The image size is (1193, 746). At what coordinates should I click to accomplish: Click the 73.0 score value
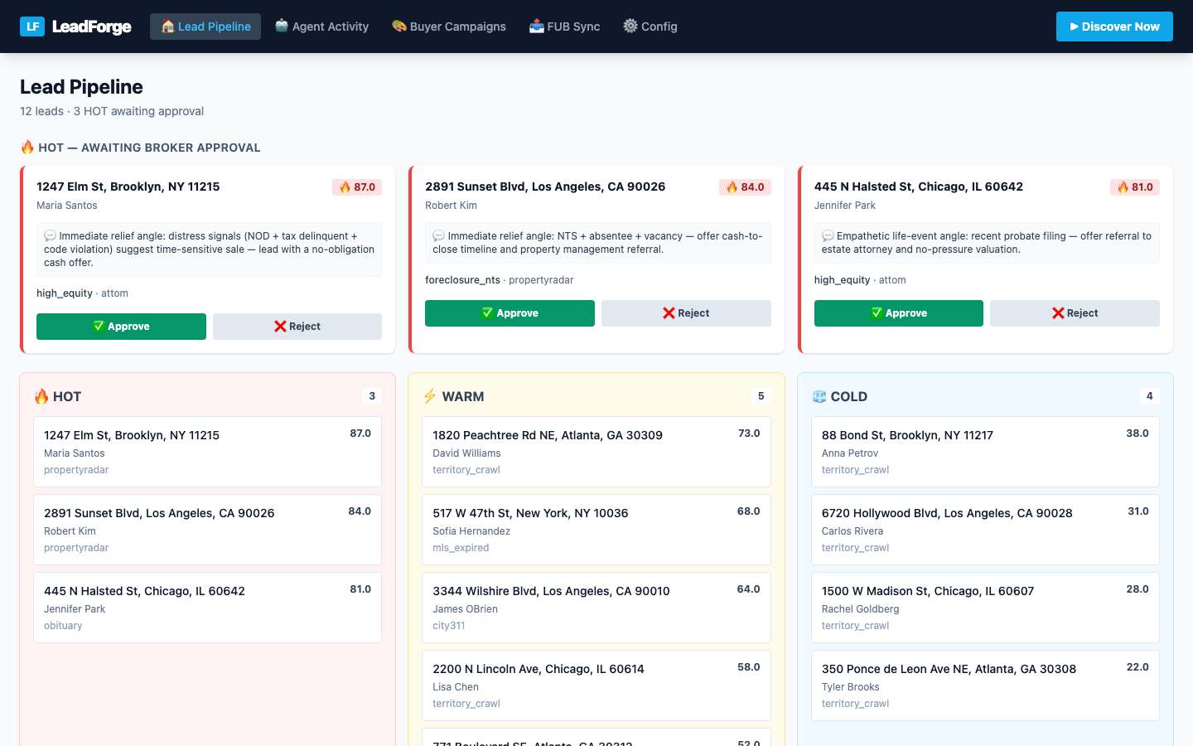(x=749, y=434)
